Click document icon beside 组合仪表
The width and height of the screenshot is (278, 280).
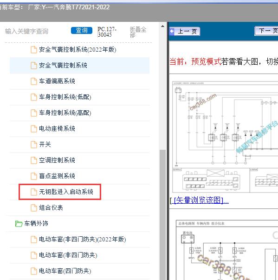click(x=33, y=208)
